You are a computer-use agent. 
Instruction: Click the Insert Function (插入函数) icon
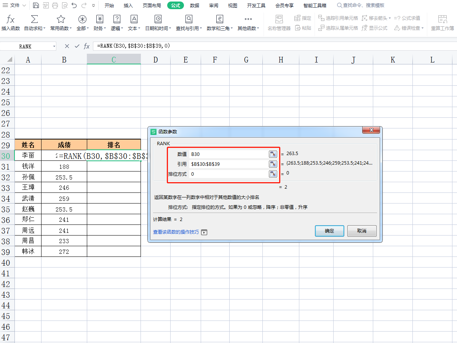click(x=11, y=20)
